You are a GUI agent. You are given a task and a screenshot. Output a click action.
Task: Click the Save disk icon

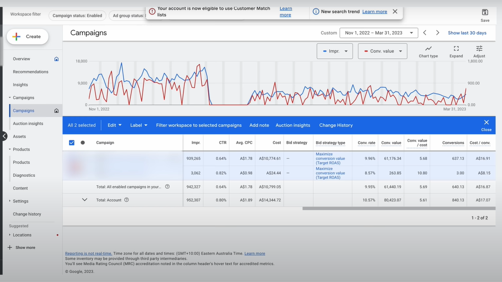click(x=485, y=12)
